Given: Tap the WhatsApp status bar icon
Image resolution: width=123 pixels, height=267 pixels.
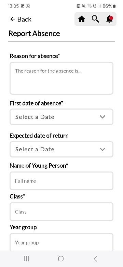Looking at the screenshot, I should (28, 6).
